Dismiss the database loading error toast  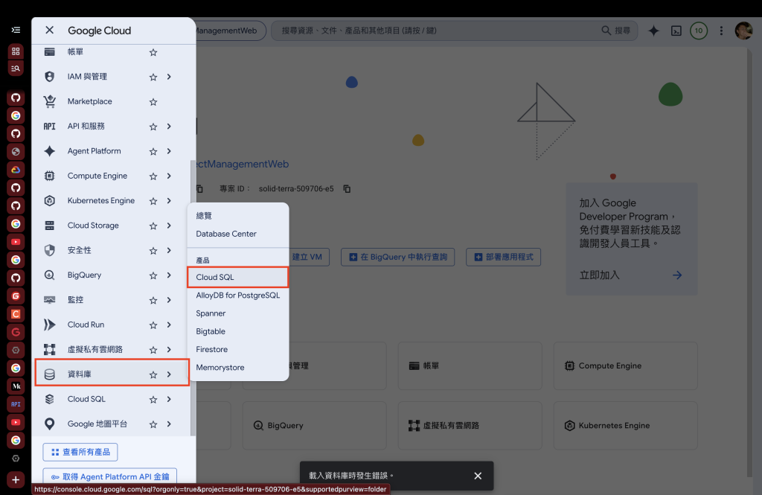[478, 476]
